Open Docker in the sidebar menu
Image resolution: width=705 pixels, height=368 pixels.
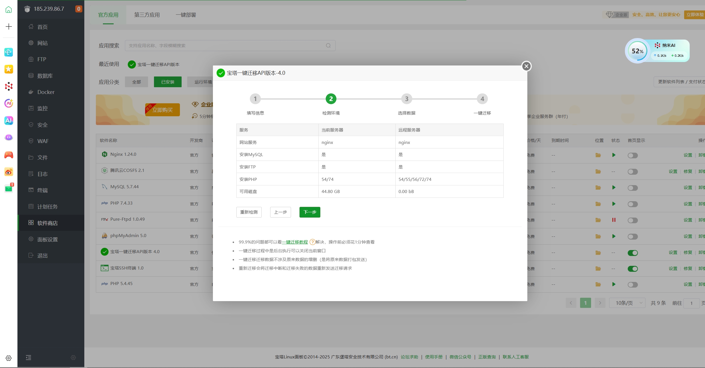tap(51, 92)
